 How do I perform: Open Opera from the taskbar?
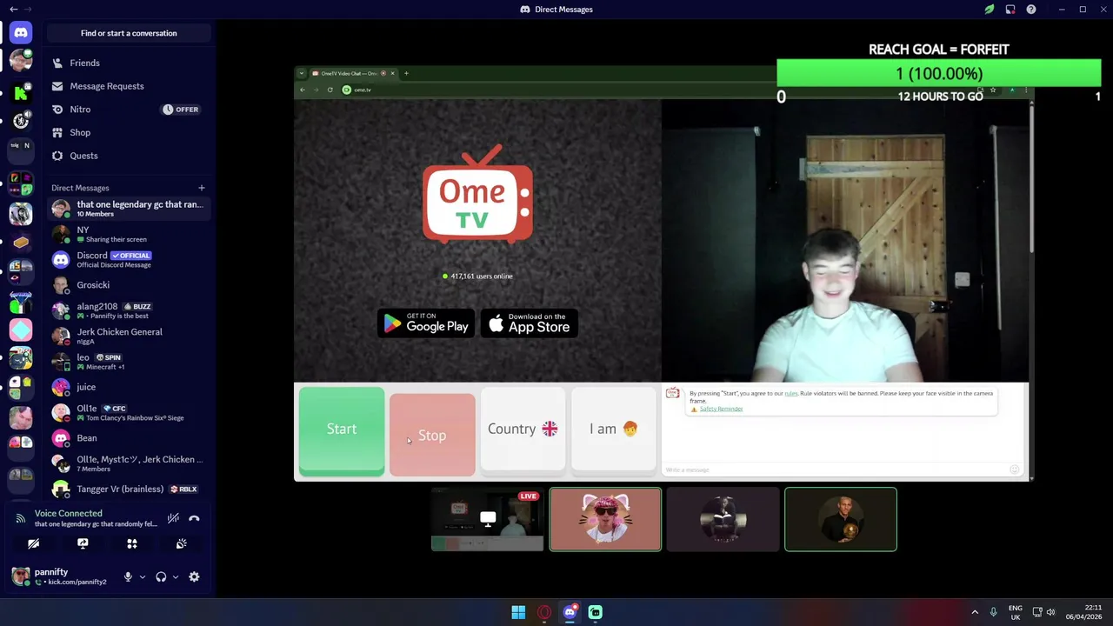click(544, 612)
